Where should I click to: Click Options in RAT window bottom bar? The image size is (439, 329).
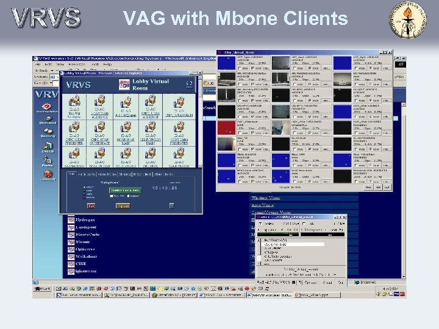click(310, 282)
